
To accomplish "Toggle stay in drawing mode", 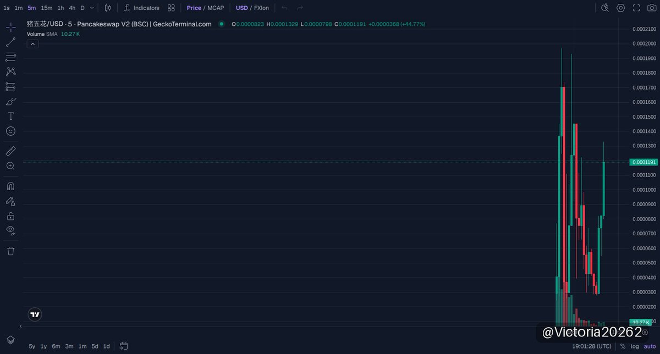I will pyautogui.click(x=10, y=201).
